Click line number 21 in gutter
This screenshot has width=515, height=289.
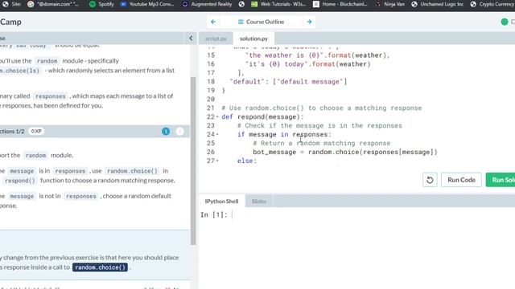coord(211,108)
